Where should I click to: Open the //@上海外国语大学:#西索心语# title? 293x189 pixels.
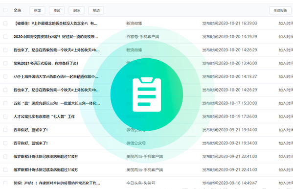56,76
